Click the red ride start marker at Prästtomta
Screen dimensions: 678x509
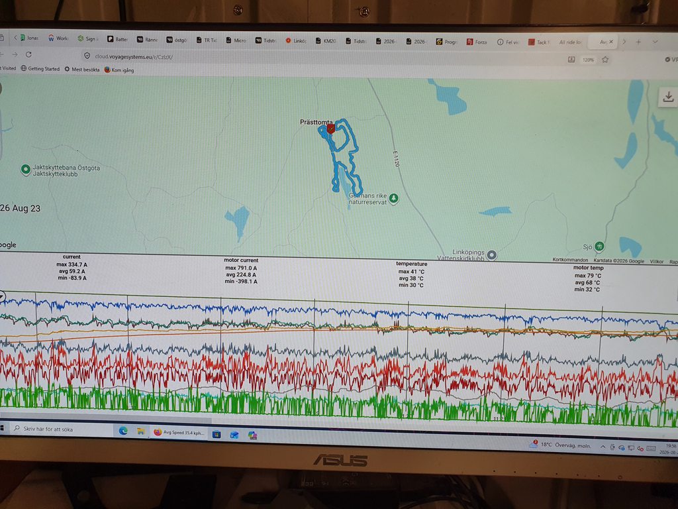pyautogui.click(x=331, y=129)
